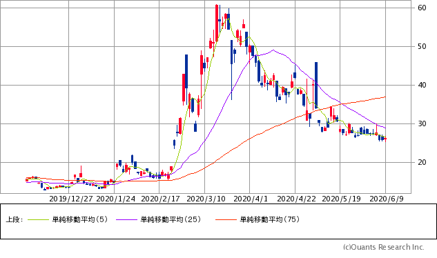The width and height of the screenshot is (437, 258).
Task: Click the 2020/6/9 date label
Action: [387, 199]
